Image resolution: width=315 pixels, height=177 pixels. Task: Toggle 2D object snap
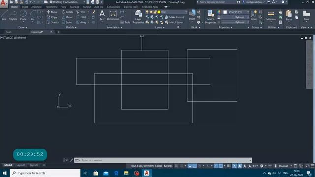221,166
